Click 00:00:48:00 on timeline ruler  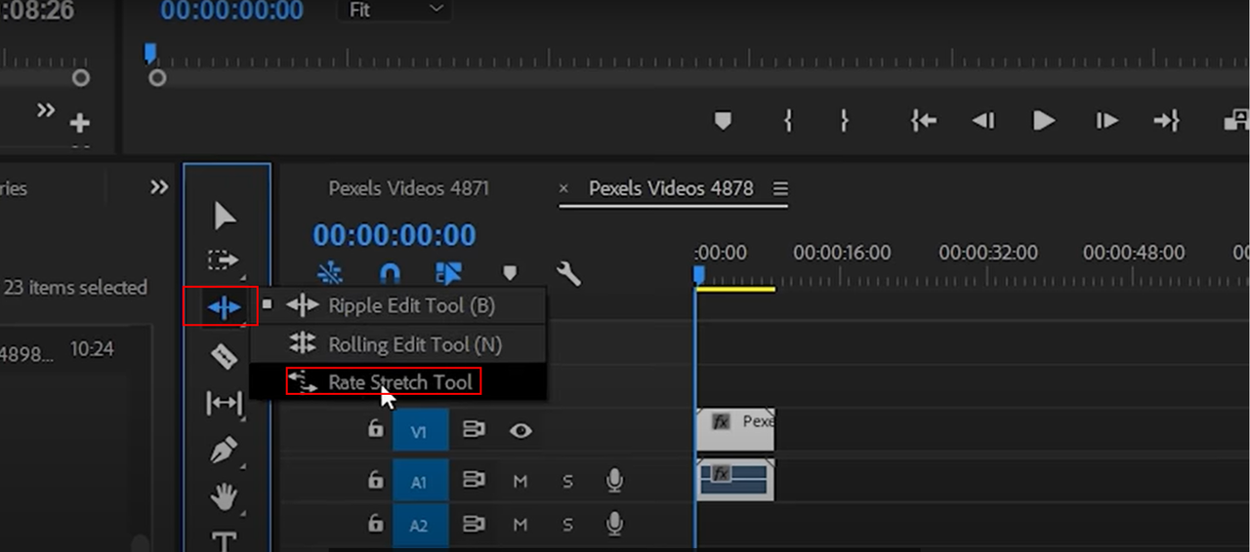point(1134,253)
